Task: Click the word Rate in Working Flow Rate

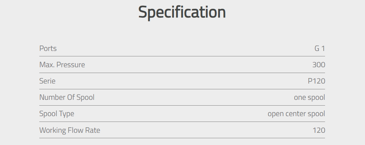Action: pos(93,130)
